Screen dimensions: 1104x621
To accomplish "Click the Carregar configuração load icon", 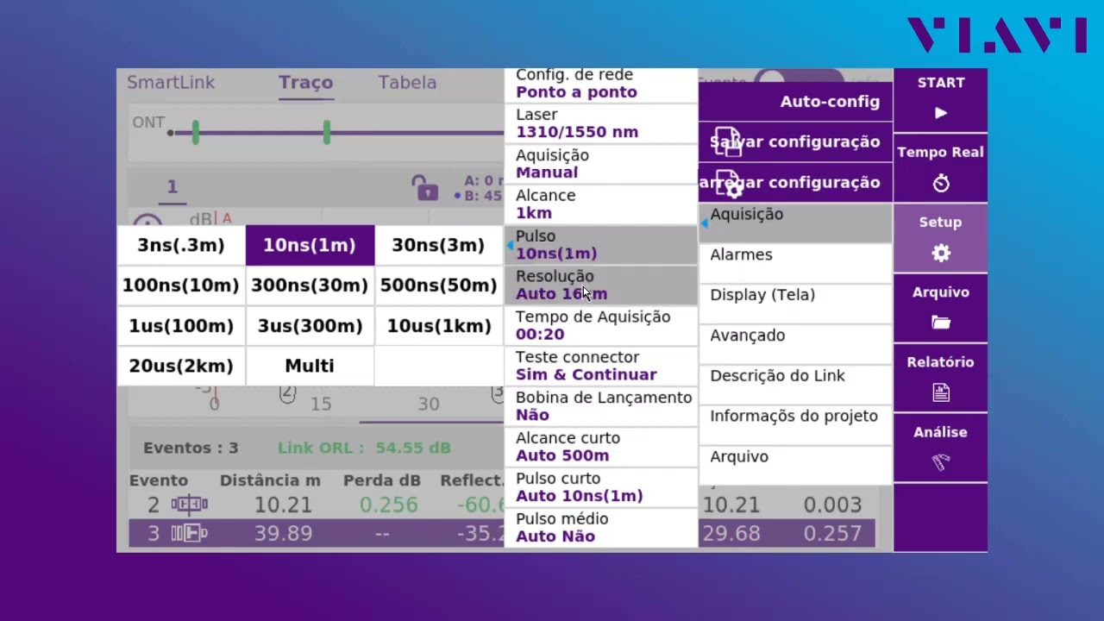I will point(728,183).
